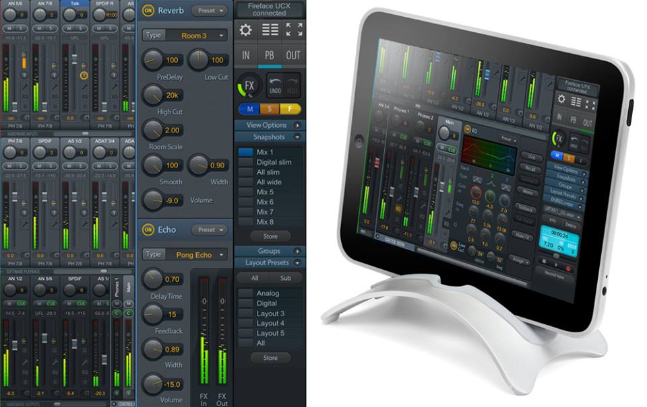Click the Store button under Snapshots
Image resolution: width=647 pixels, height=407 pixels.
270,236
